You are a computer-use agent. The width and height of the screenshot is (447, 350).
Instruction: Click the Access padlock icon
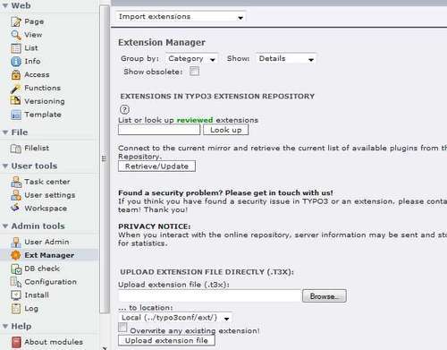[16, 75]
